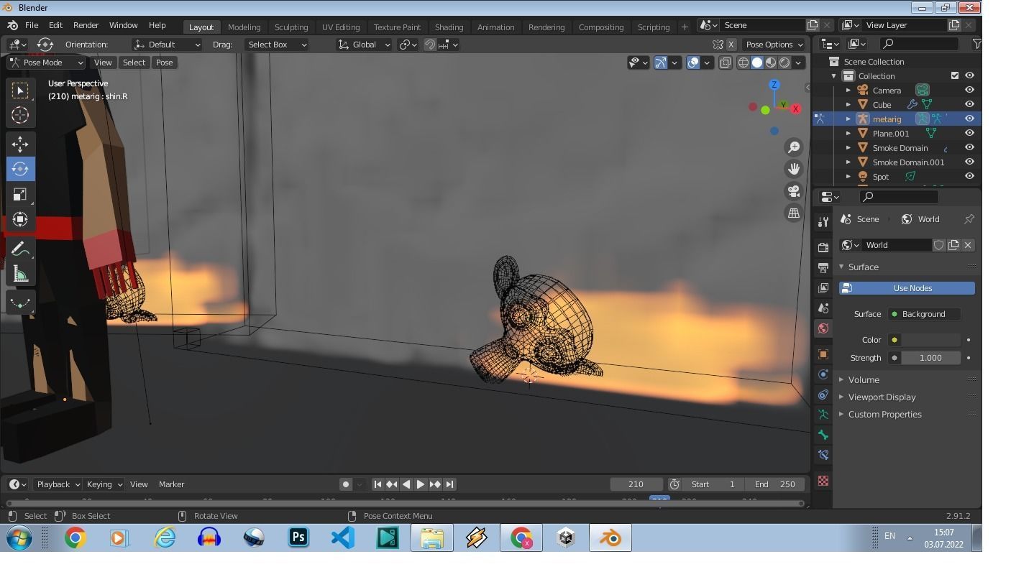Open the View Layer properties tab
Screen dimensions: 1034x572
pyautogui.click(x=823, y=287)
